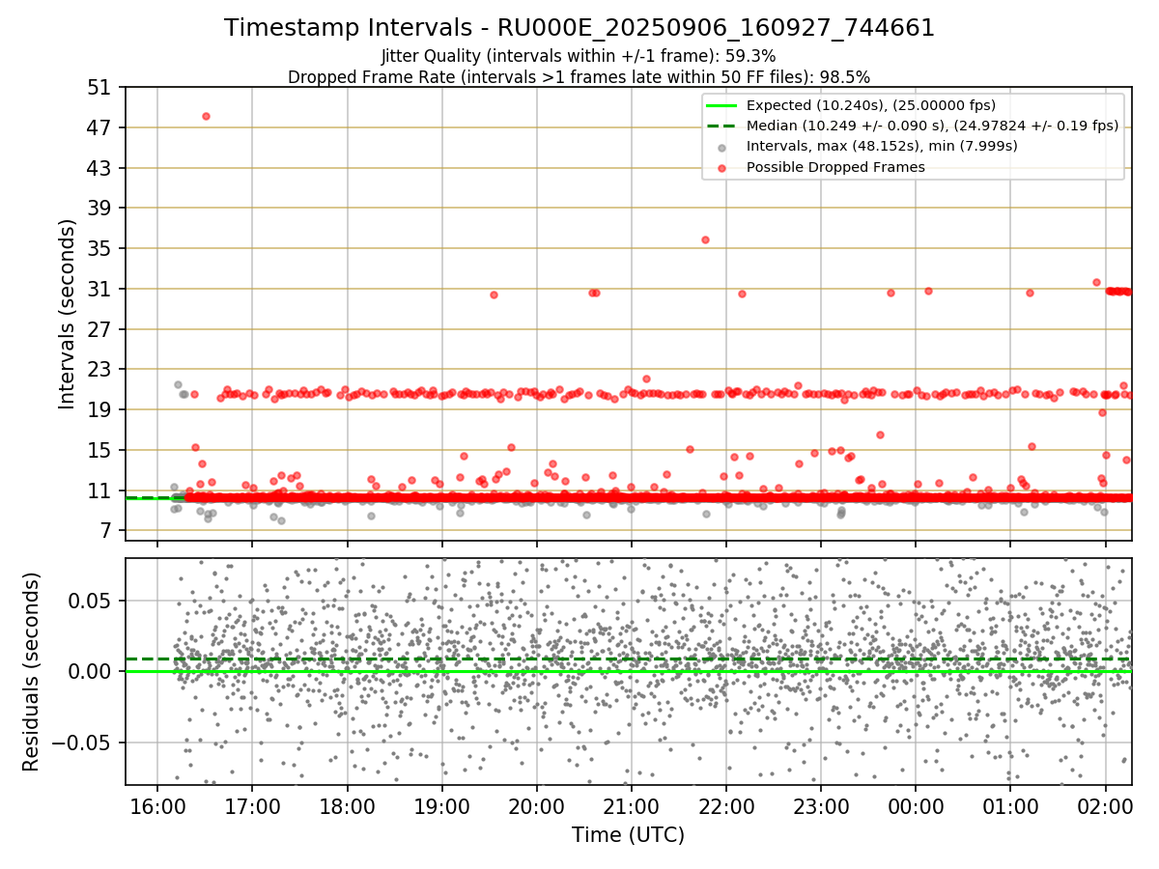Click the plot title 'Timestamp Intervals - RU000E_20250906_160927_744661'
The width and height of the screenshot is (1159, 869).
click(579, 28)
